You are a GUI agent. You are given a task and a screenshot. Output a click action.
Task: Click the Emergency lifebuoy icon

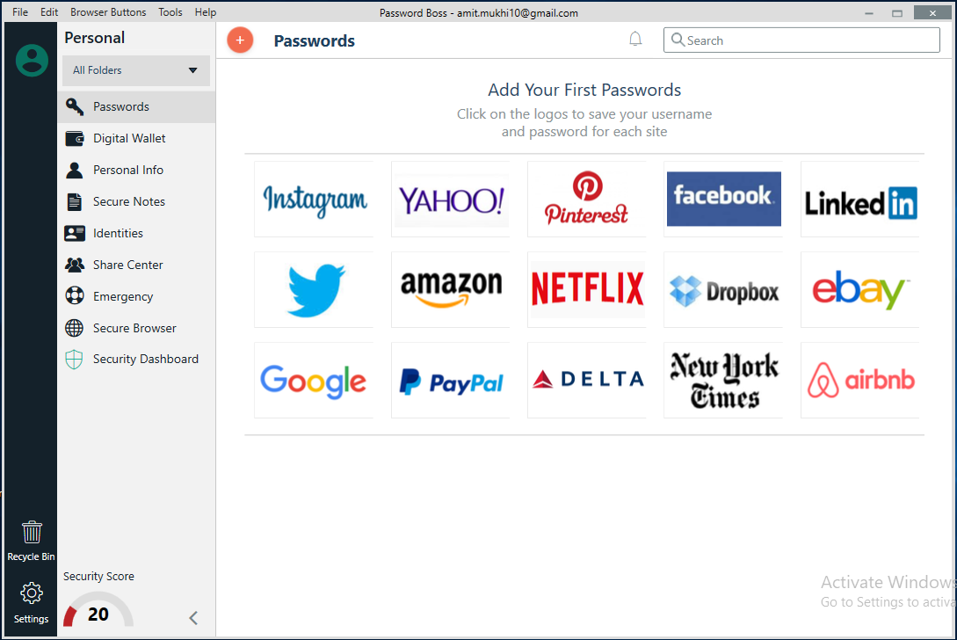click(x=75, y=296)
